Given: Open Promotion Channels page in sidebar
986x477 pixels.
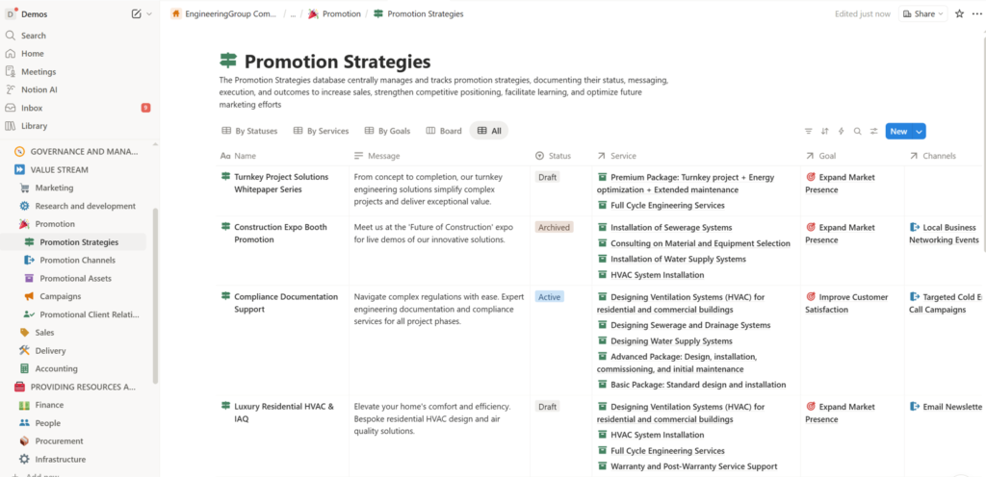Looking at the screenshot, I should pyautogui.click(x=77, y=261).
